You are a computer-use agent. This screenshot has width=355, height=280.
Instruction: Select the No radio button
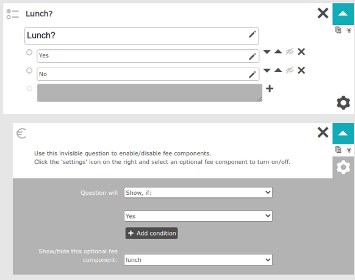tap(29, 71)
